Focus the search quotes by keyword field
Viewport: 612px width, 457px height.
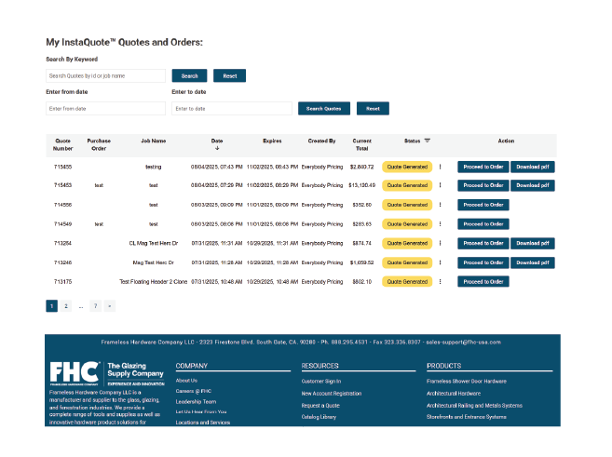(x=106, y=75)
